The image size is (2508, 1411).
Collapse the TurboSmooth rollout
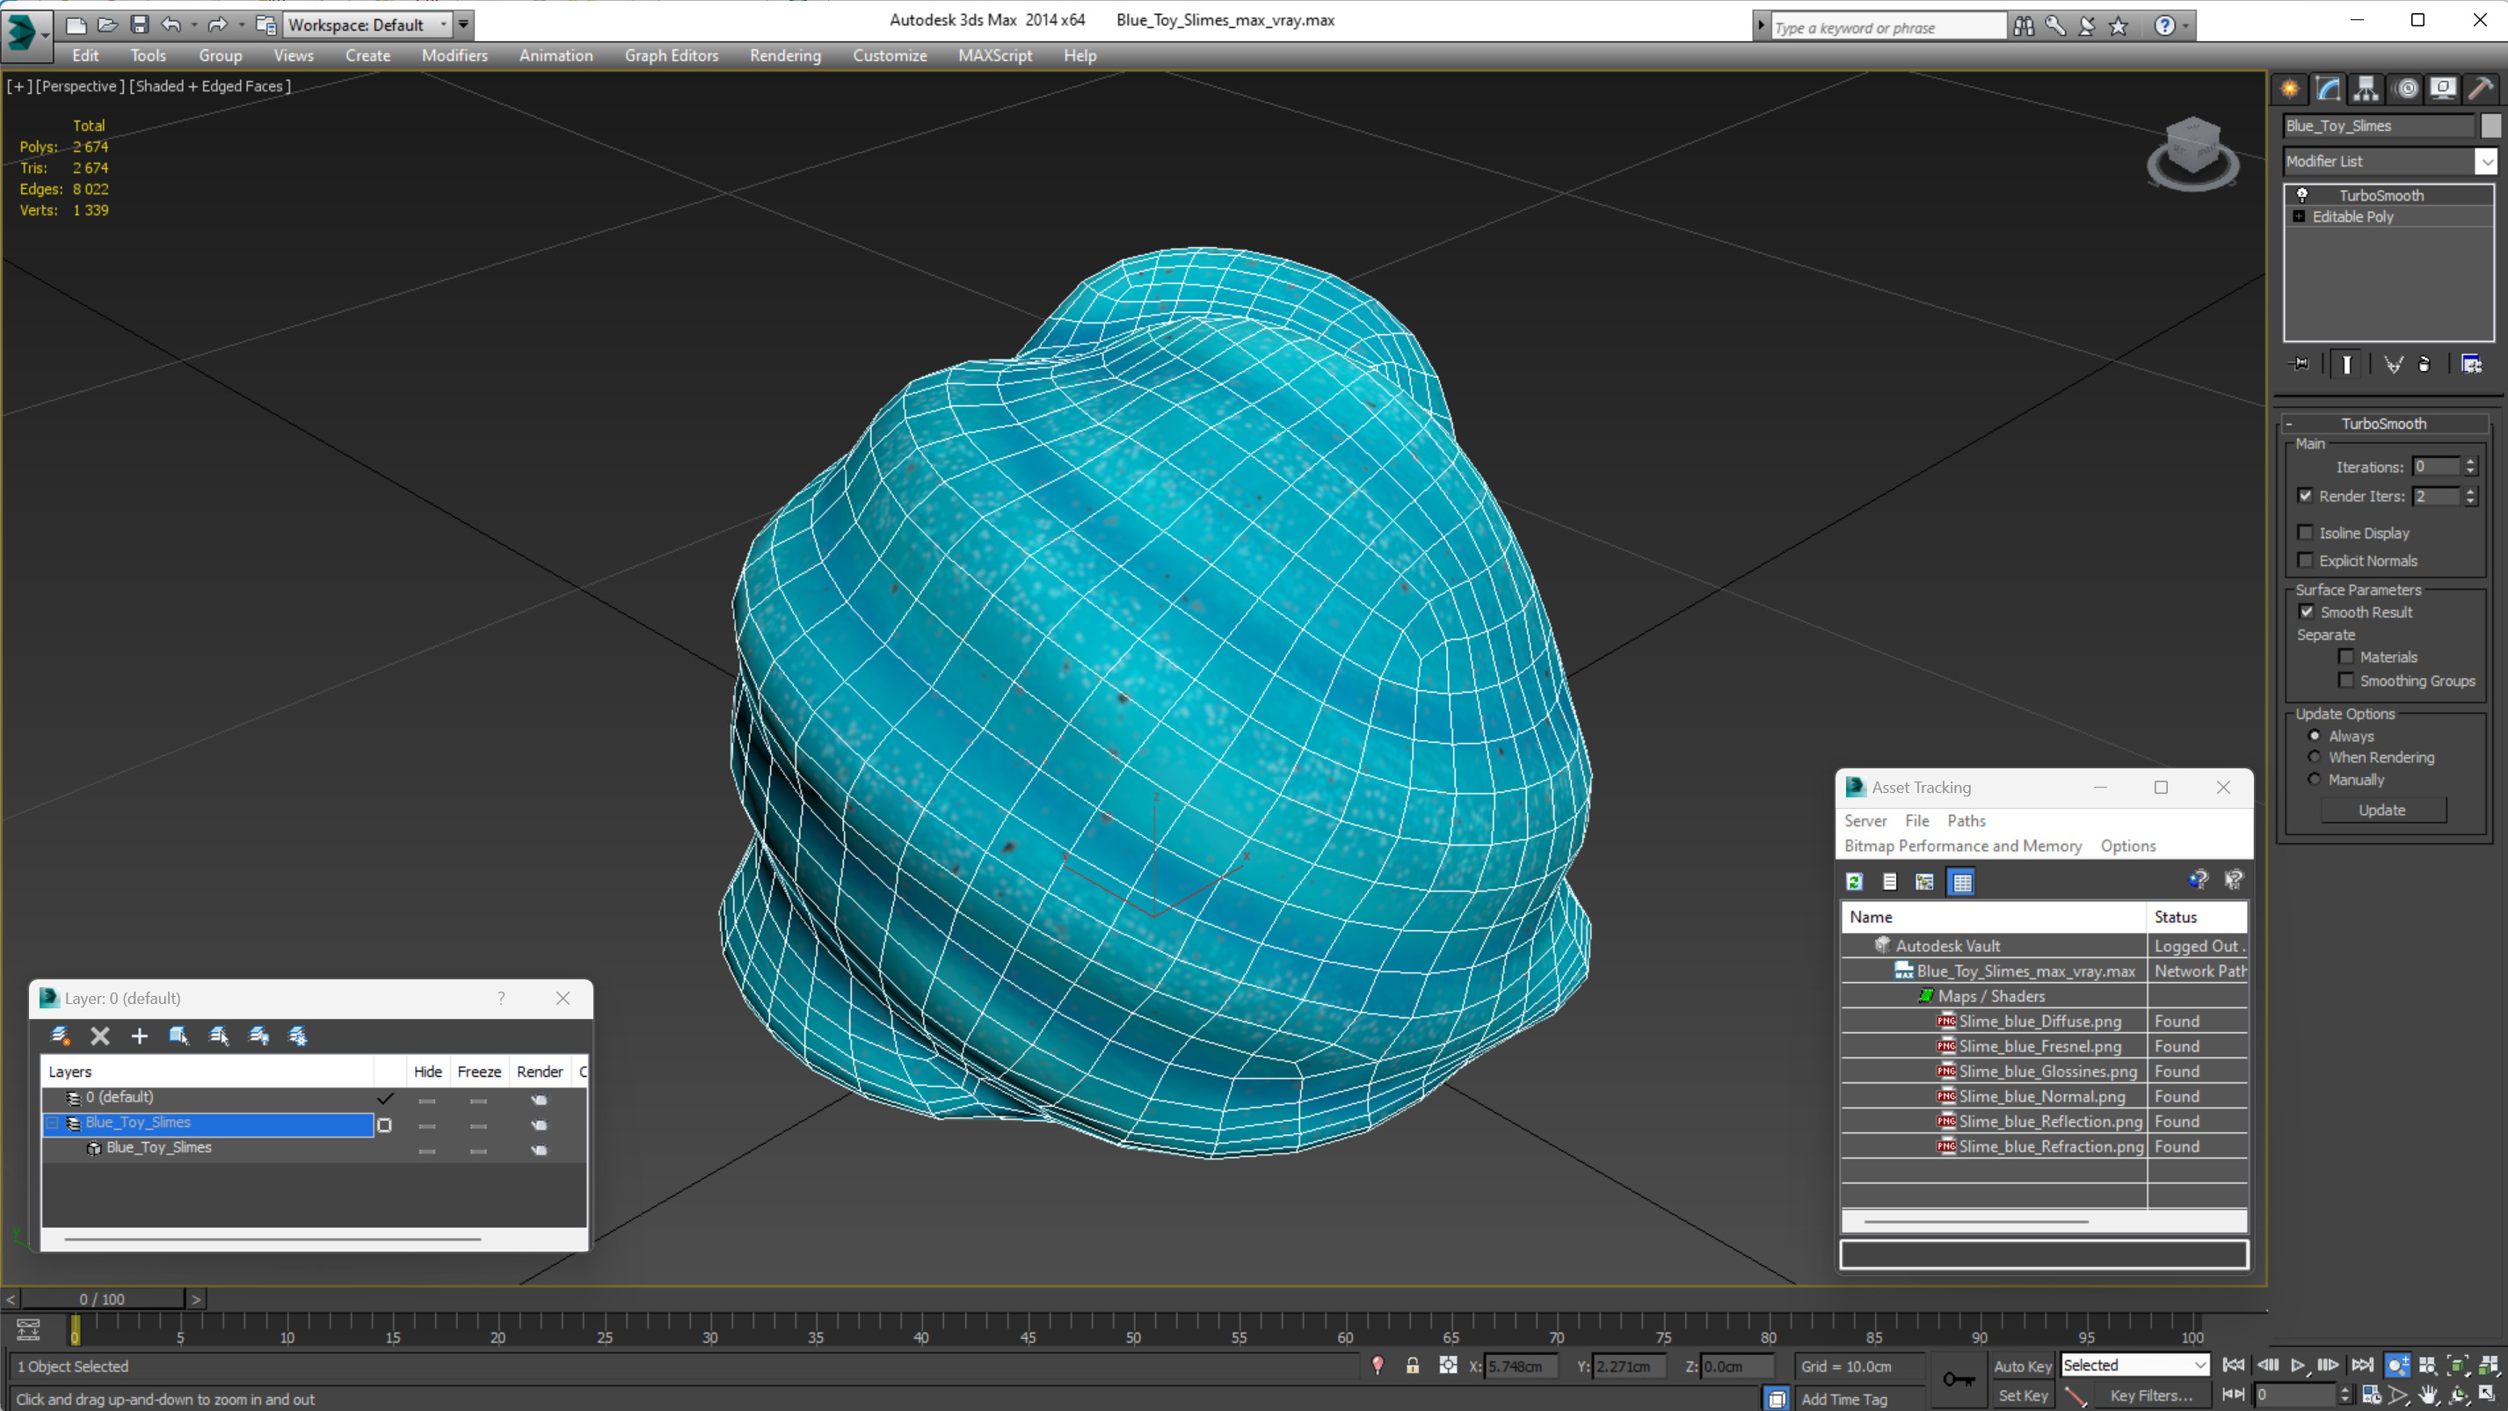(x=2290, y=424)
